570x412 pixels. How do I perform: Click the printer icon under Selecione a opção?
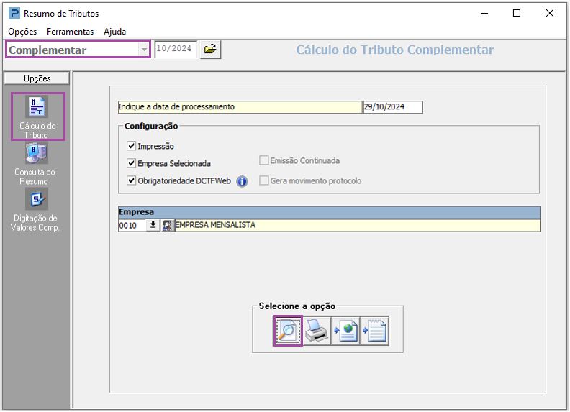point(317,331)
